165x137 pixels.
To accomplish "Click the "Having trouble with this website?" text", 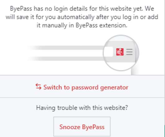I will tap(82, 108).
